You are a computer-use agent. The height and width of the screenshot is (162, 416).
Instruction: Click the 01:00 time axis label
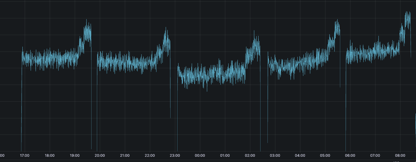coord(225,155)
